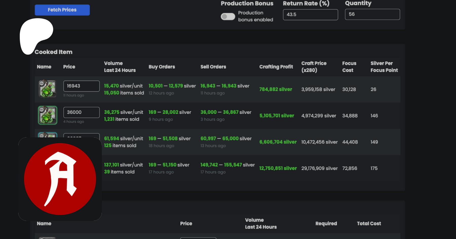456x239 pixels.
Task: Click the Required header in lower table
Action: [x=326, y=224]
